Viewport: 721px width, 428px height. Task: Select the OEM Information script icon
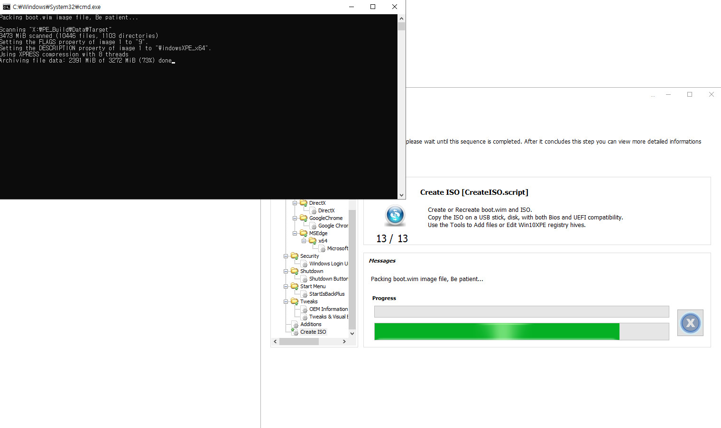pos(305,310)
